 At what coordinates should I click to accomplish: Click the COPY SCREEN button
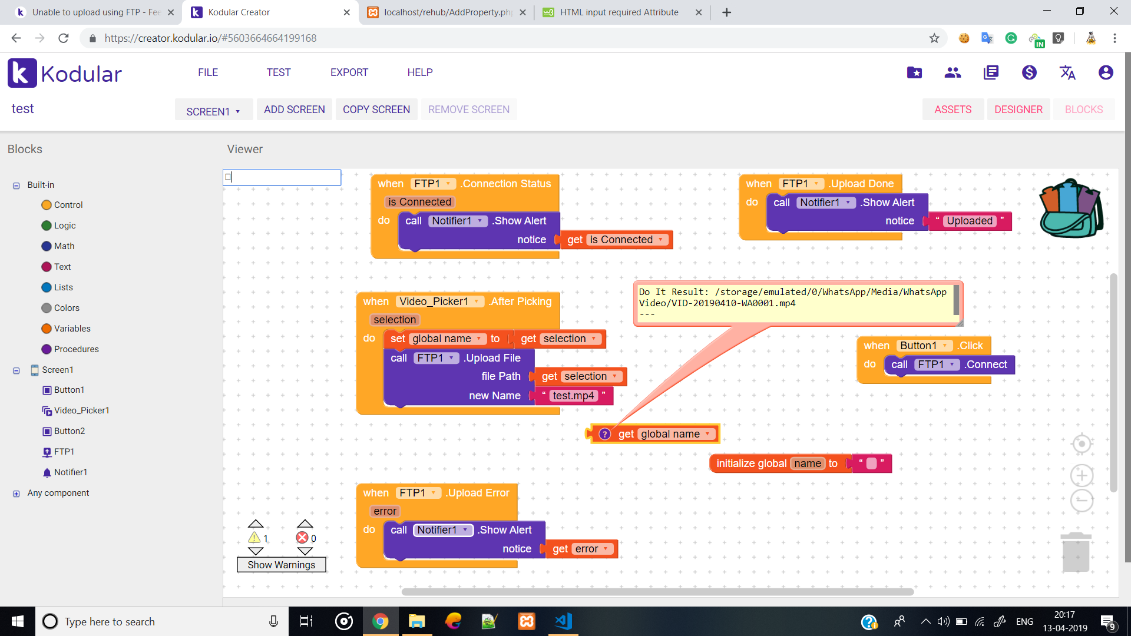[376, 110]
